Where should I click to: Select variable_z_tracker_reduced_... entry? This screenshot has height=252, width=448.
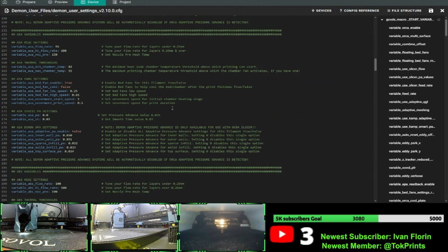[x=411, y=160]
